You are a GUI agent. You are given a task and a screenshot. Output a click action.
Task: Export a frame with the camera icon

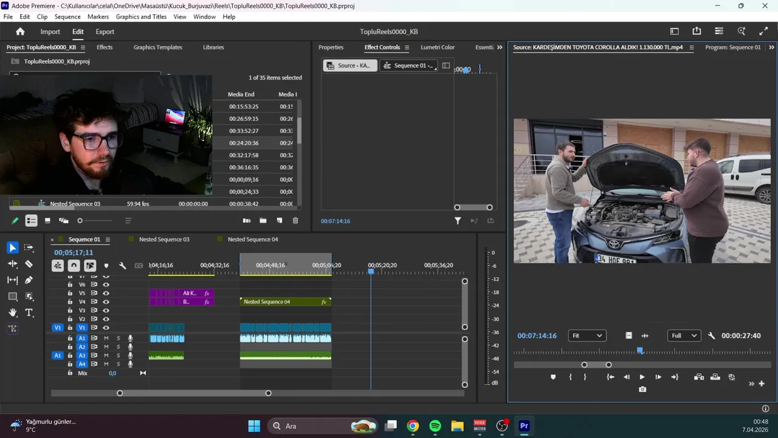coord(642,389)
